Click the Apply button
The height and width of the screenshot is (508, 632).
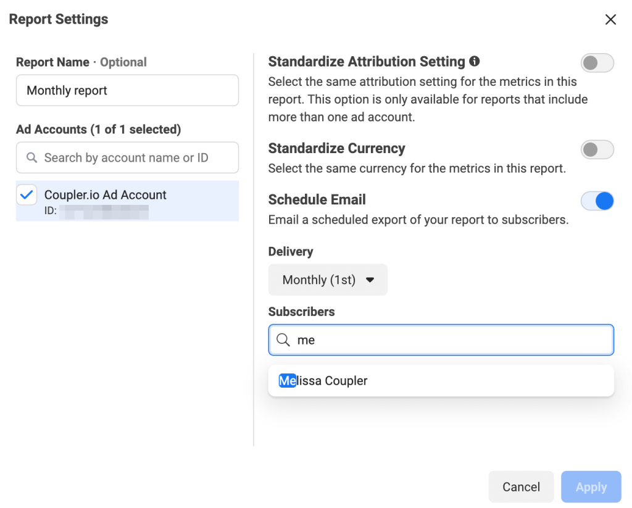click(x=591, y=486)
